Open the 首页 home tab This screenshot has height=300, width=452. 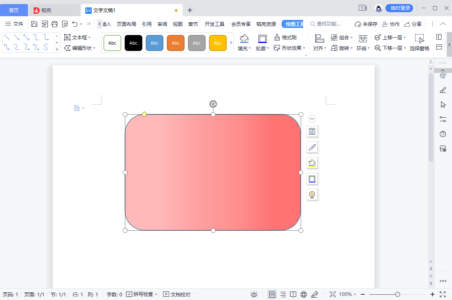14,11
